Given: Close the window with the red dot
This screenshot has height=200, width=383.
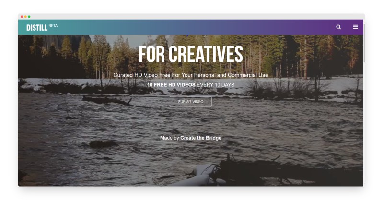Looking at the screenshot, I should click(x=22, y=17).
